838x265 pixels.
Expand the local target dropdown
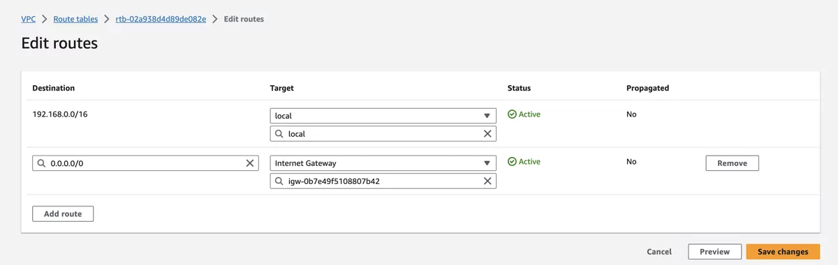[383, 116]
